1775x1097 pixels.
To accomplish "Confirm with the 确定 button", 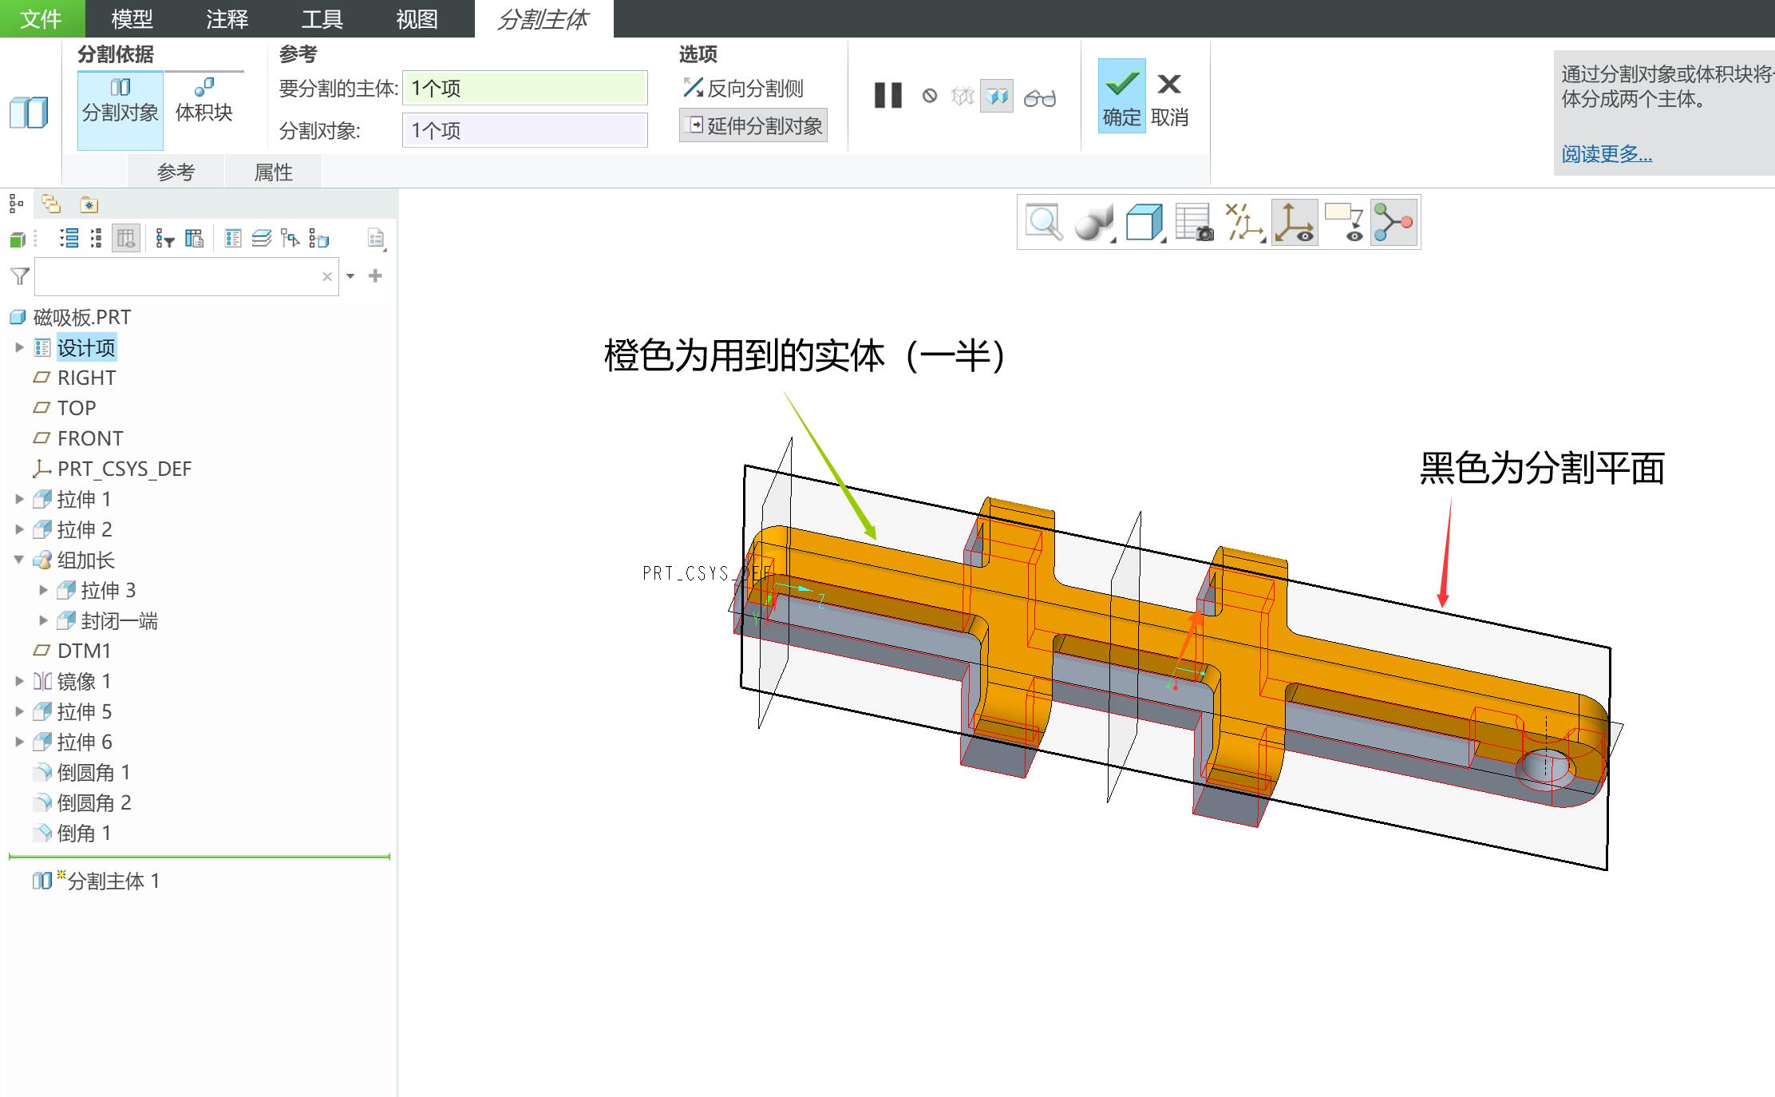I will [x=1121, y=96].
